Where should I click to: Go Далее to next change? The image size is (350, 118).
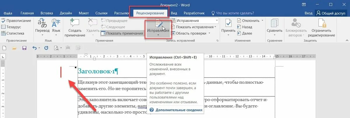245,34
